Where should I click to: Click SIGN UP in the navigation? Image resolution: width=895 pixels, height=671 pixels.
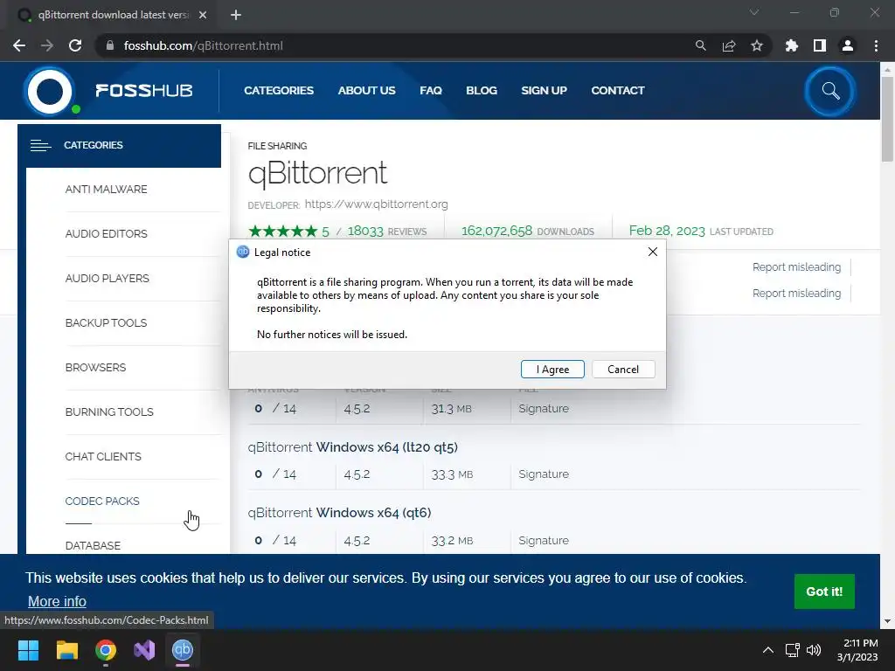click(544, 91)
